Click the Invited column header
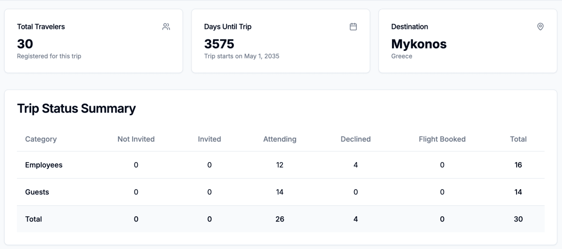Image resolution: width=562 pixels, height=249 pixels. coord(209,139)
